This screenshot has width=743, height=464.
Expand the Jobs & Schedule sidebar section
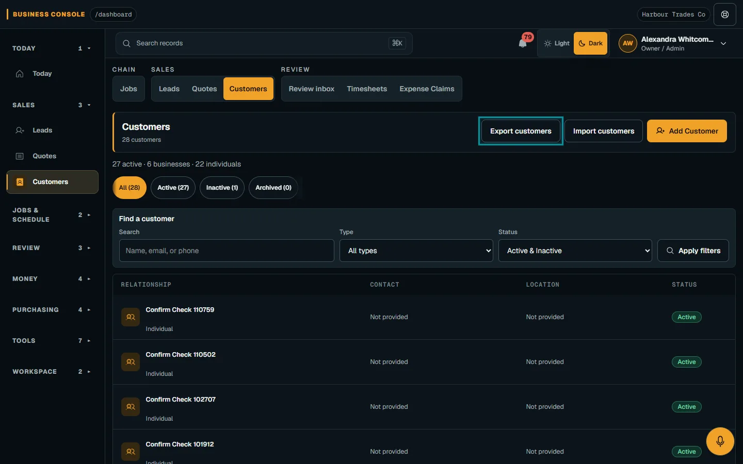pyautogui.click(x=52, y=215)
